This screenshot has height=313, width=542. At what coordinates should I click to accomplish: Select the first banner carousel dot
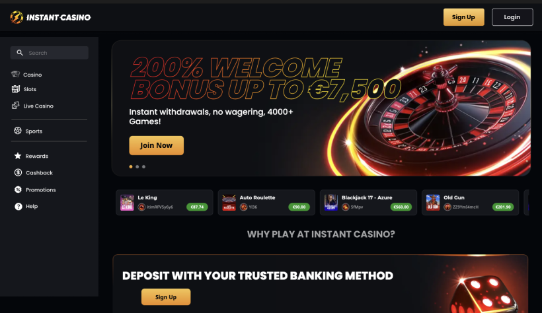[x=131, y=166]
